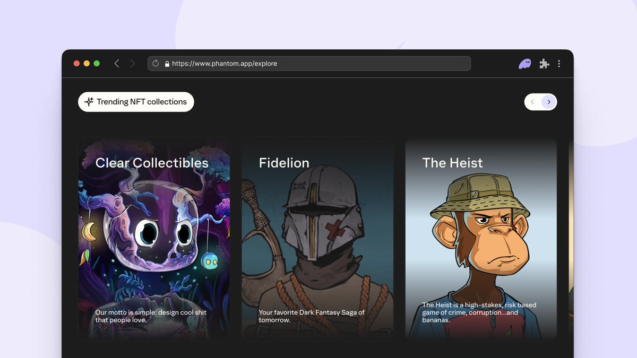
Task: Click 'Our motto is simple' description text
Action: [x=151, y=316]
